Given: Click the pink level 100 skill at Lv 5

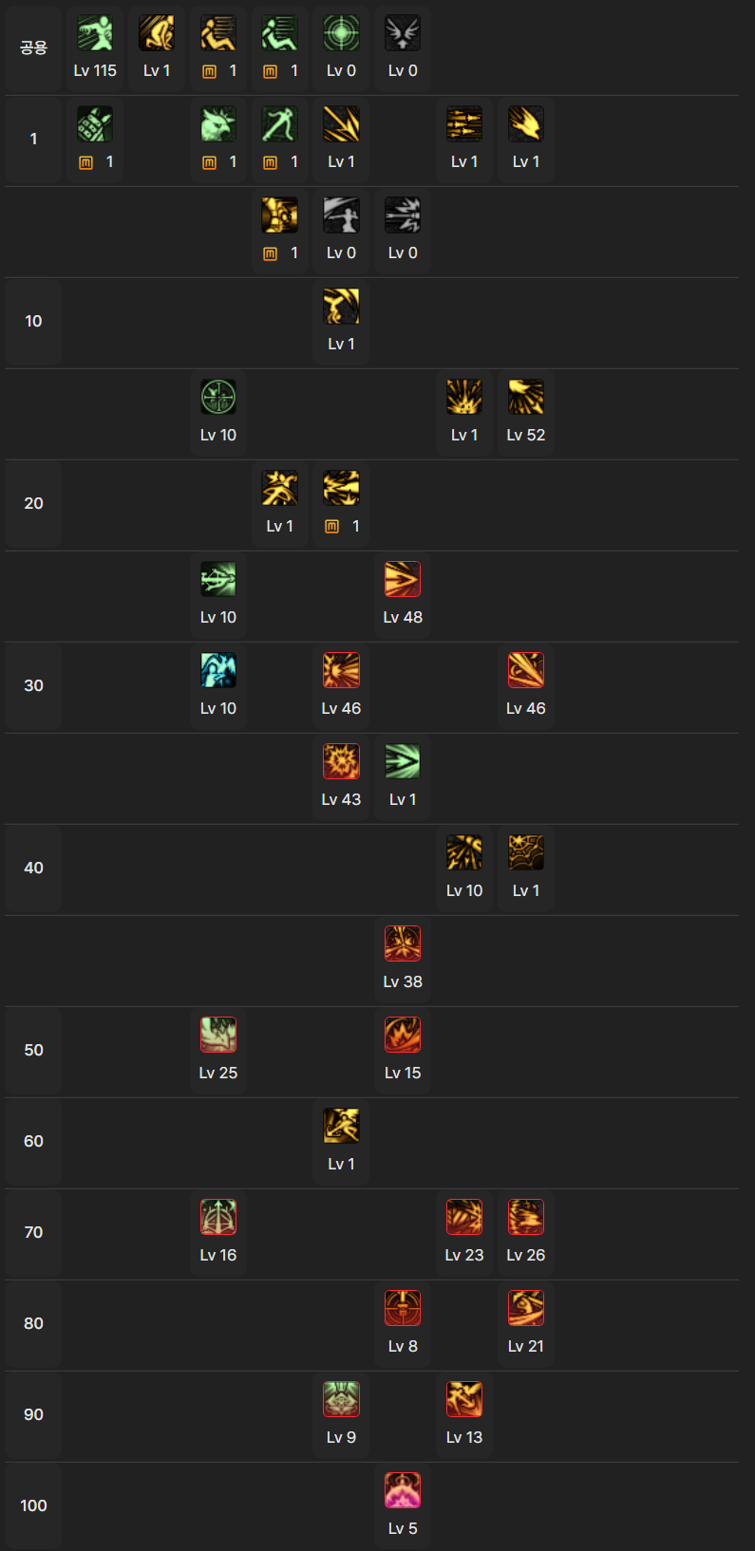Looking at the screenshot, I should click(x=403, y=1491).
